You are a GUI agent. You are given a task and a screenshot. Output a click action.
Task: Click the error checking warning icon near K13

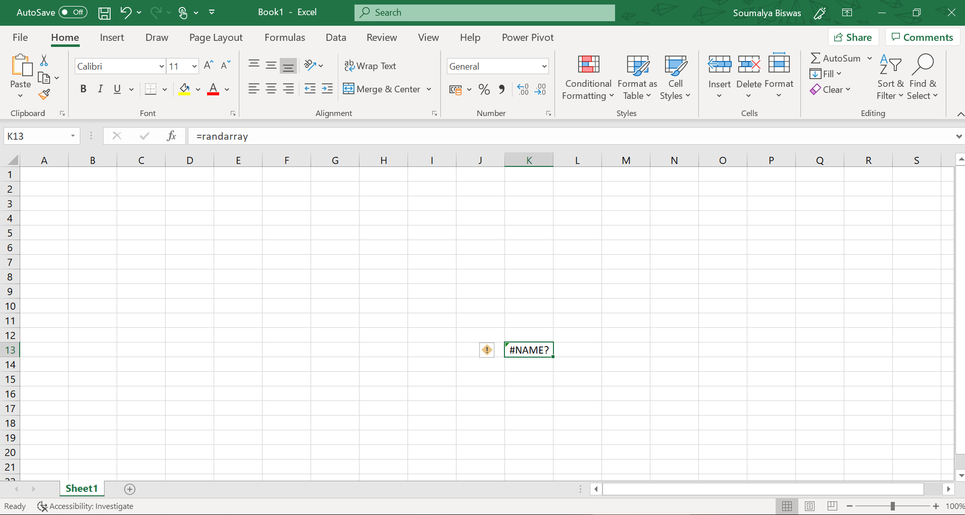[x=486, y=350]
